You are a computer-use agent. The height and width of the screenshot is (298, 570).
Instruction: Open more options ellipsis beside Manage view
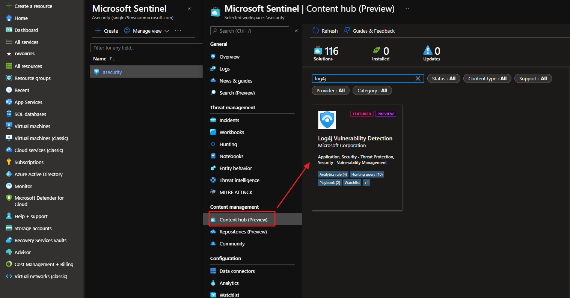178,31
